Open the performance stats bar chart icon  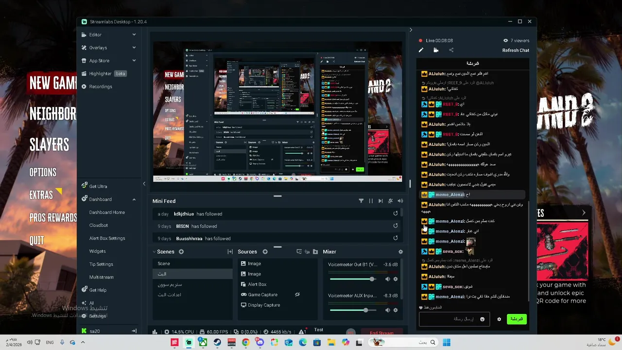pos(155,332)
